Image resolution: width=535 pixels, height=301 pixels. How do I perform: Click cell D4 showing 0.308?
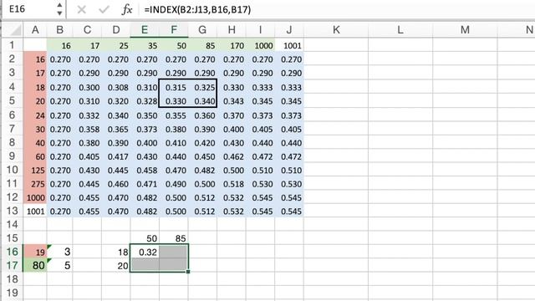pyautogui.click(x=115, y=87)
